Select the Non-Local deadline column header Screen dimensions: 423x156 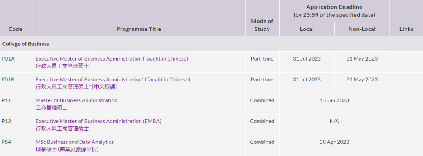tap(362, 29)
